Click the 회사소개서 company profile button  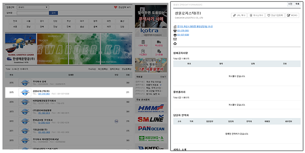256,15
